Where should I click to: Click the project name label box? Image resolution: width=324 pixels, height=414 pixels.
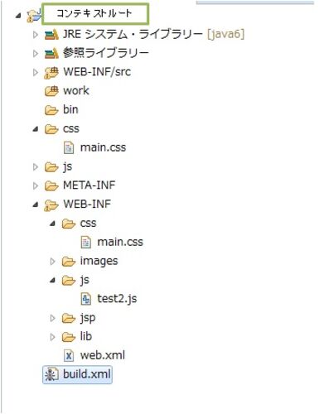point(95,14)
